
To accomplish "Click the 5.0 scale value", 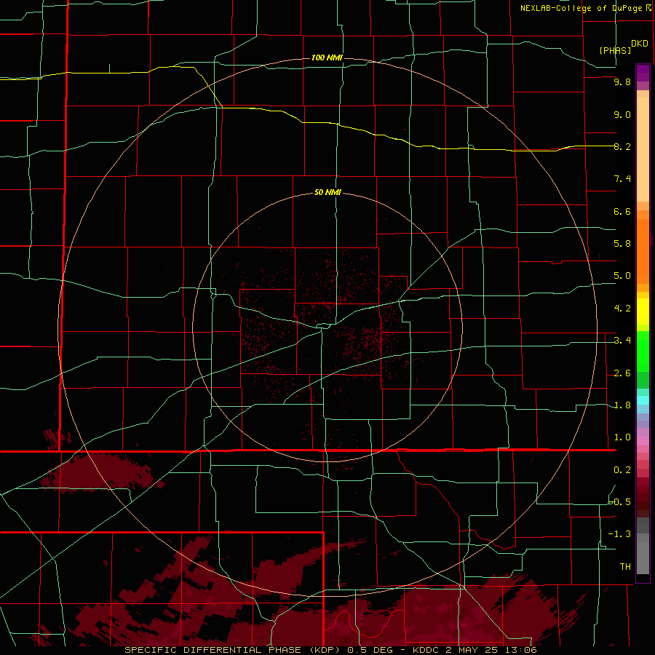I will pyautogui.click(x=622, y=276).
